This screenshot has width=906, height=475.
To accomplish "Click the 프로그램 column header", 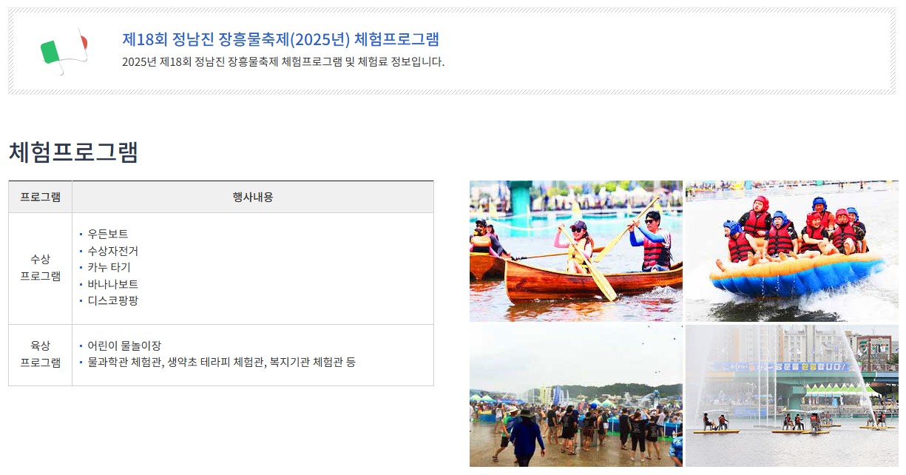I will [x=40, y=197].
